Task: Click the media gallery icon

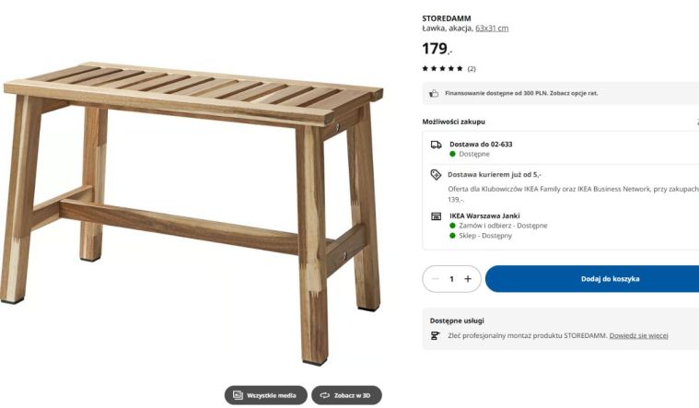Action: 238,395
